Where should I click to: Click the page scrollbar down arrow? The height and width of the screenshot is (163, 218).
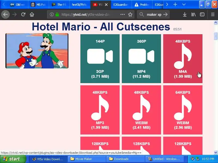[x=216, y=152]
